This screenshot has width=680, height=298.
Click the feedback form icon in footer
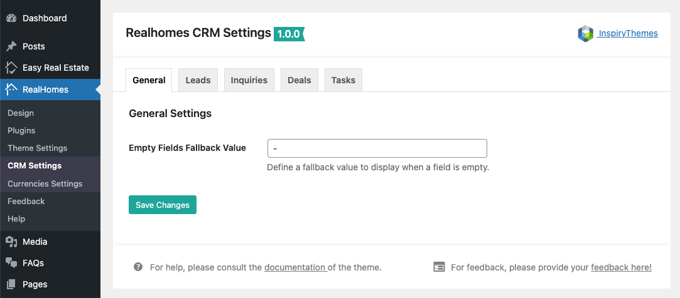(x=439, y=267)
